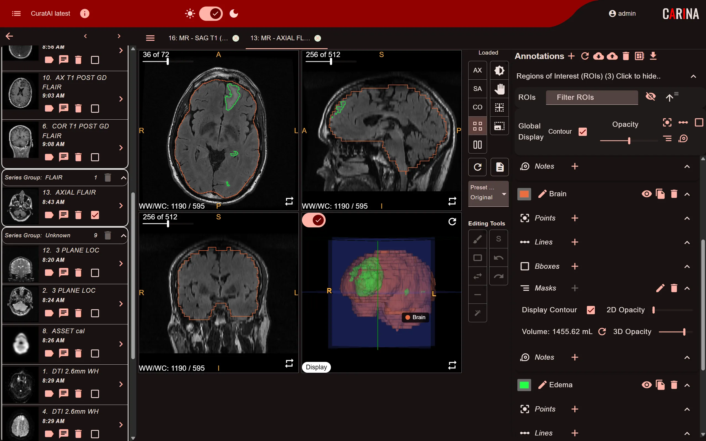The image size is (706, 441).
Task: Add a new annotation with plus icon
Action: pos(571,56)
